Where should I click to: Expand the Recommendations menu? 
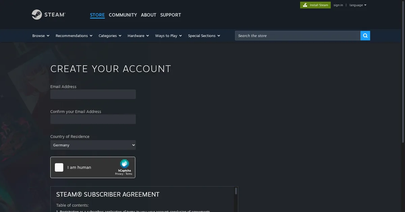pyautogui.click(x=74, y=36)
